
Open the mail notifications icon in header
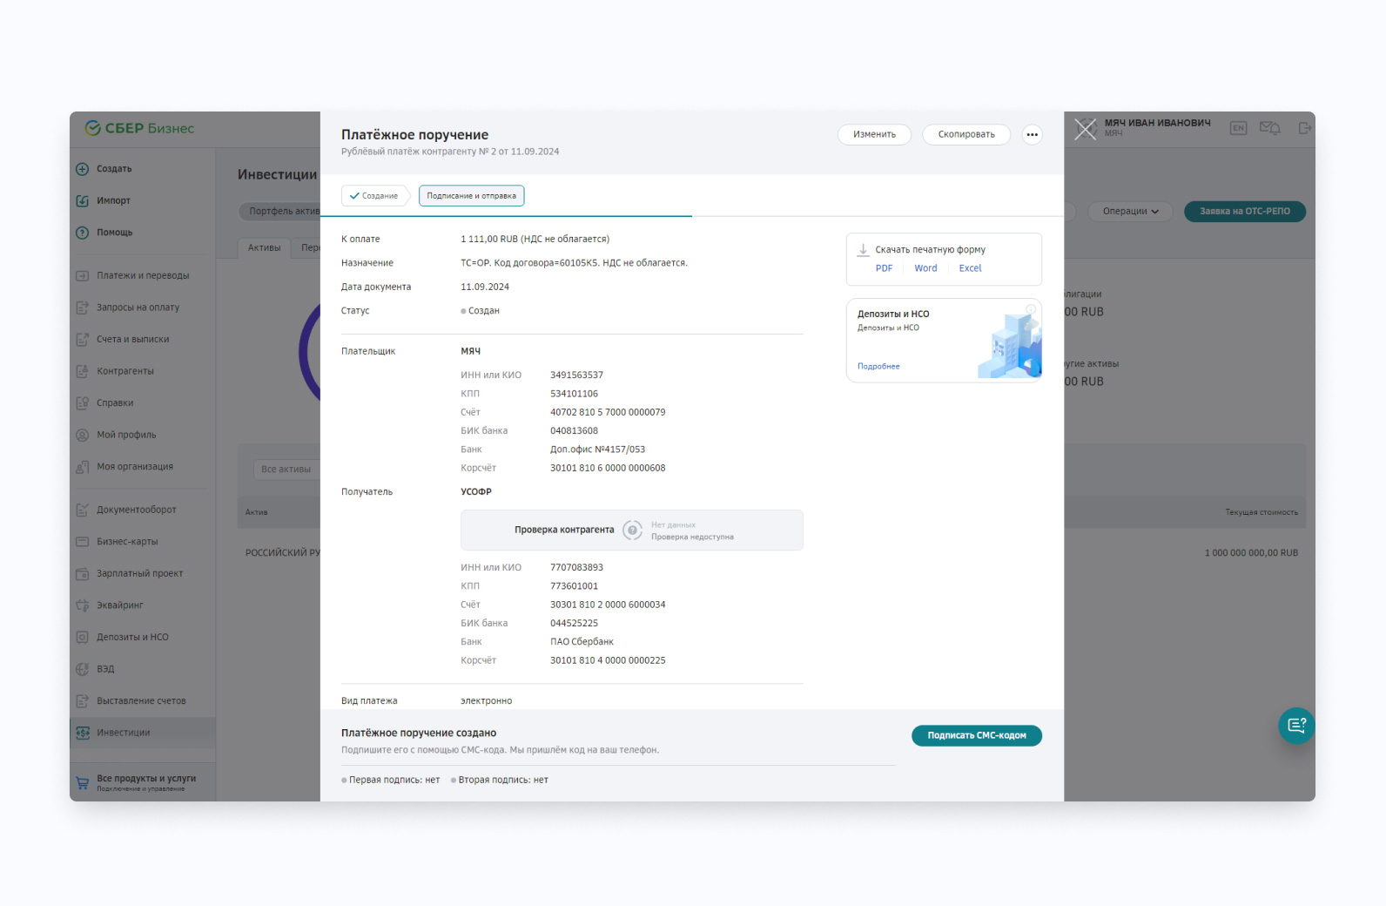[1270, 128]
